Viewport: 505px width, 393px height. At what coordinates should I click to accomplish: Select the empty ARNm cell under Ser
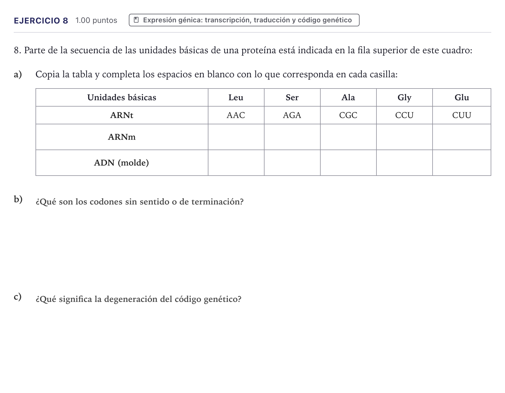coord(292,137)
